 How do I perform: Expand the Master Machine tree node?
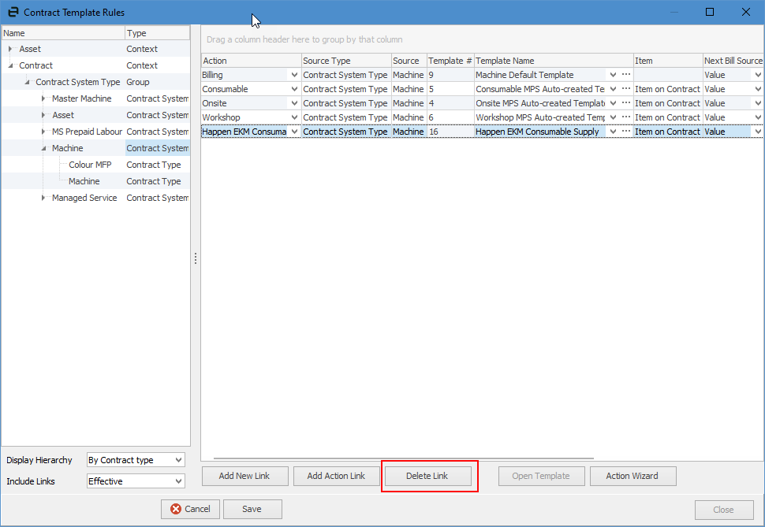pos(43,98)
